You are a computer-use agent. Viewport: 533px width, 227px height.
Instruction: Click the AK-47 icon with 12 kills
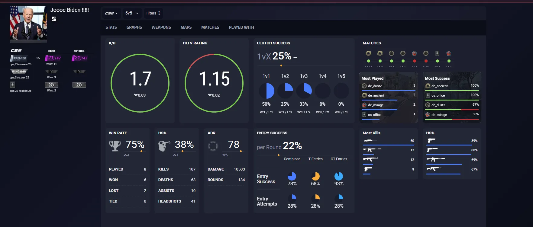point(370,159)
